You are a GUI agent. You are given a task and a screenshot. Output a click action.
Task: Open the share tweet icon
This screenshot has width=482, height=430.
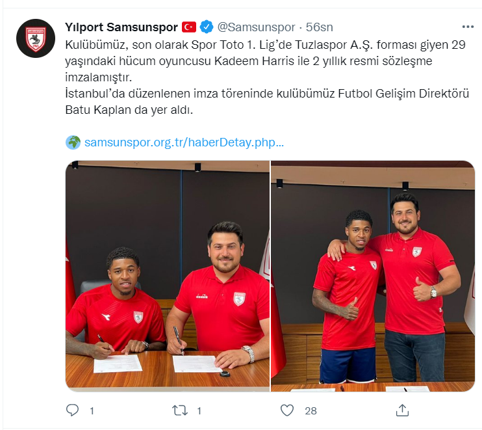[402, 410]
